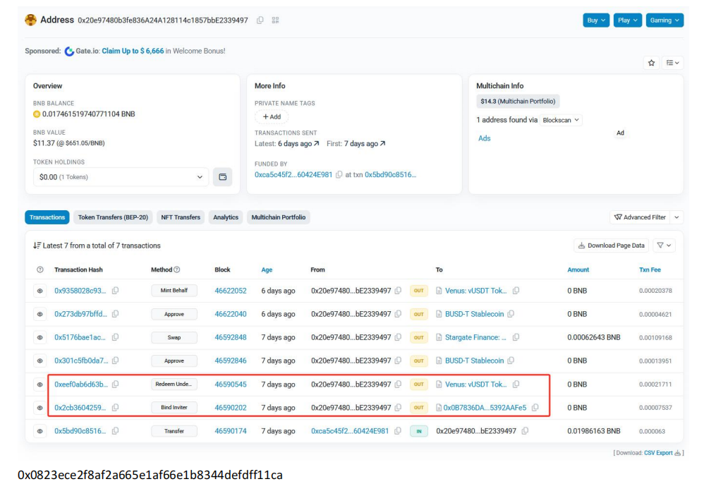Open the Buy dropdown menu

tap(596, 20)
